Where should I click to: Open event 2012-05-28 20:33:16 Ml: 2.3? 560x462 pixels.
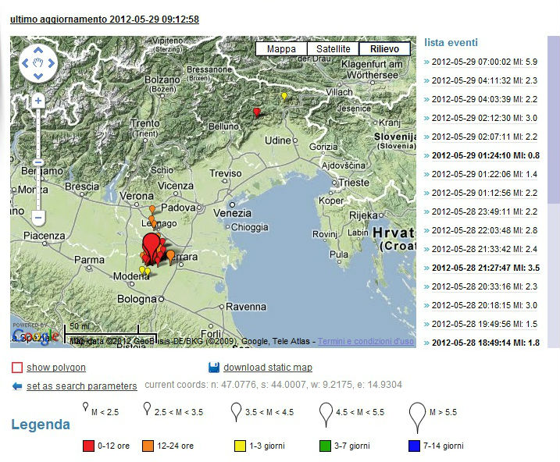484,287
